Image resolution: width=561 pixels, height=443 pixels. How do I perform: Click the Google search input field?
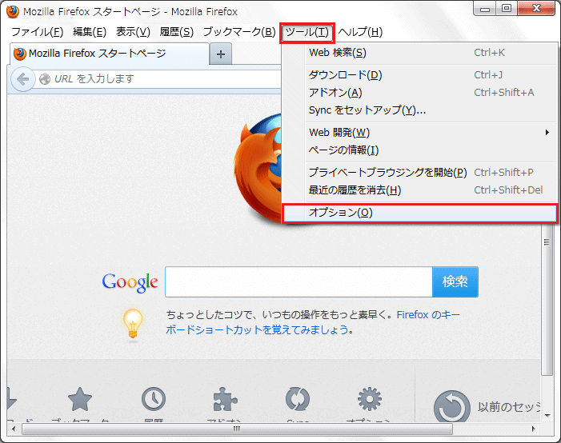(x=298, y=281)
